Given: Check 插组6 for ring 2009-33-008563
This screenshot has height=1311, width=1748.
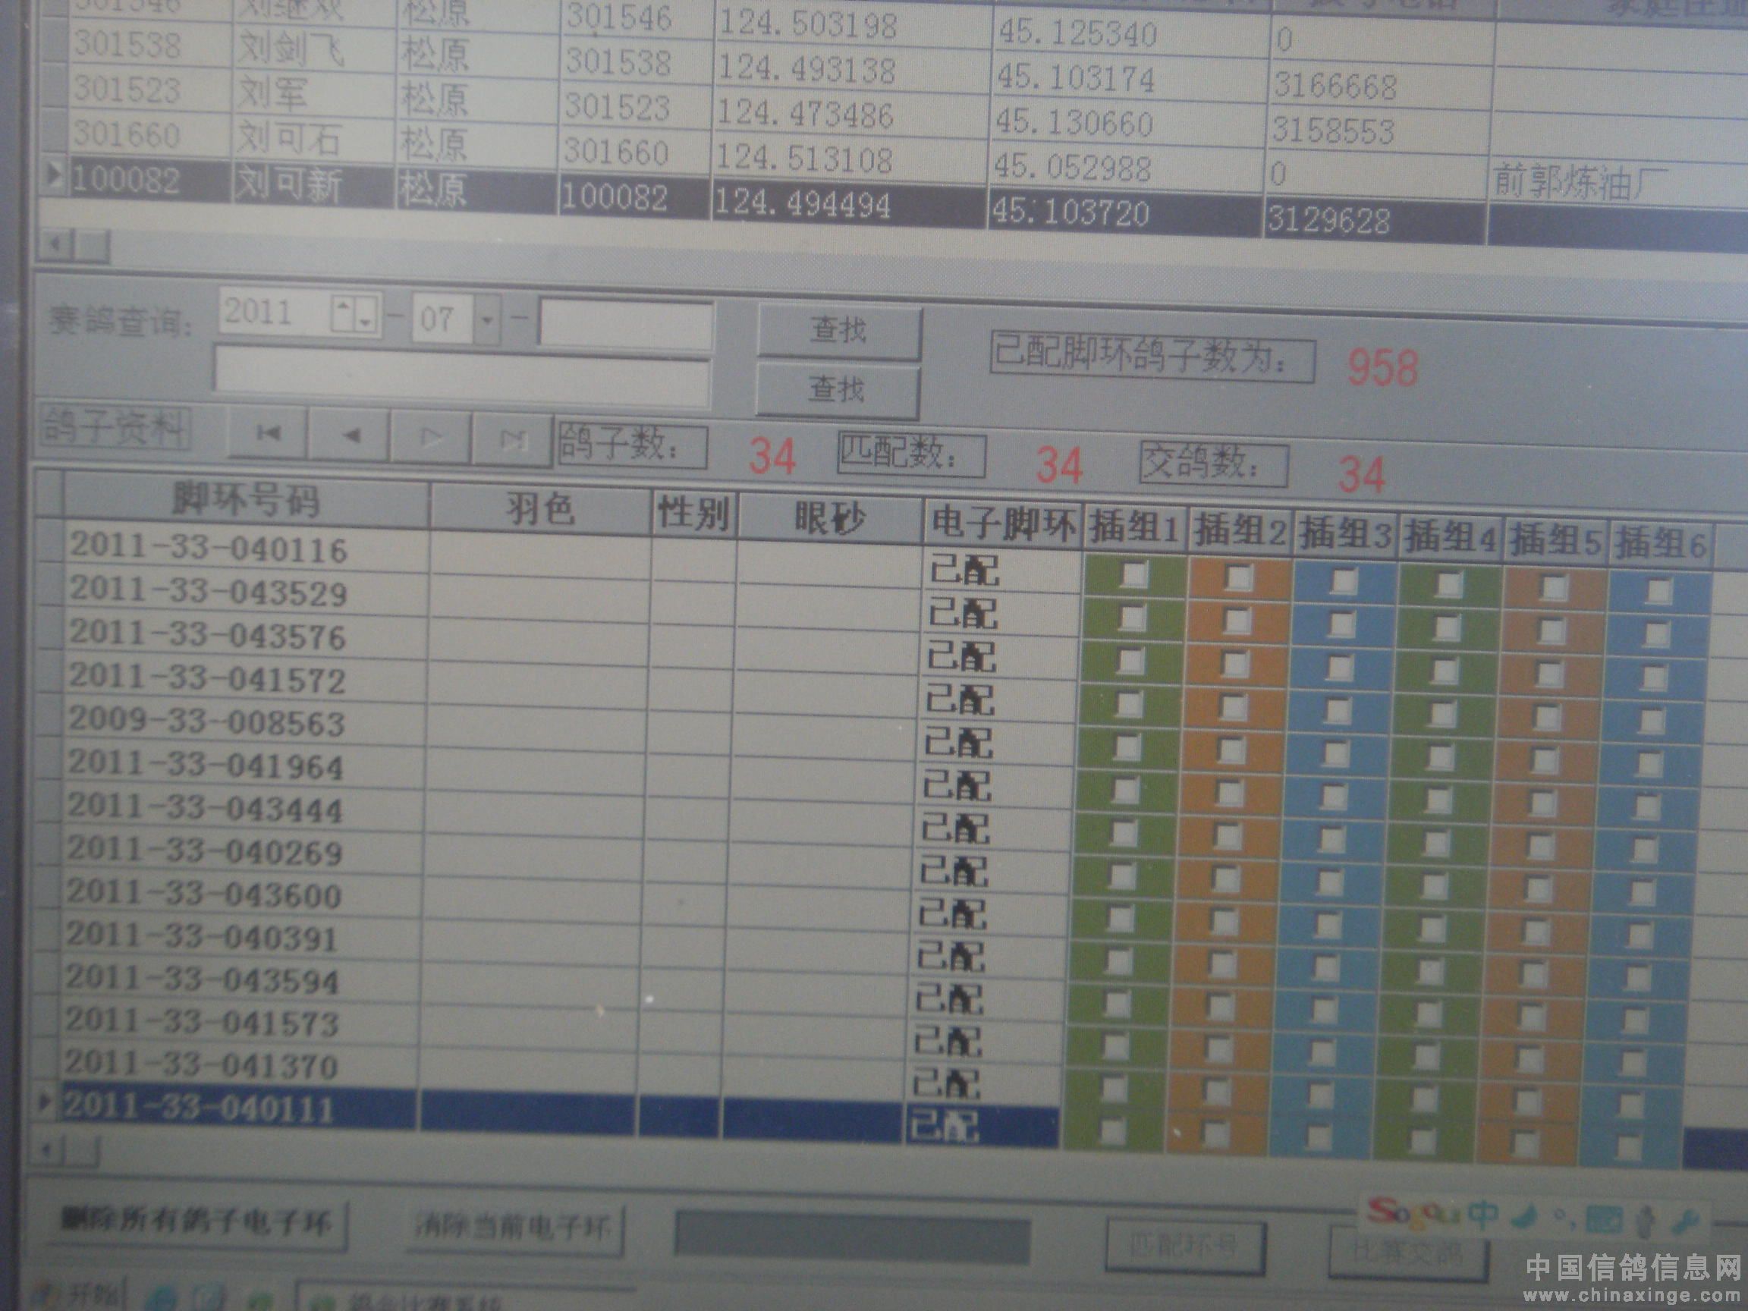Looking at the screenshot, I should [1652, 764].
